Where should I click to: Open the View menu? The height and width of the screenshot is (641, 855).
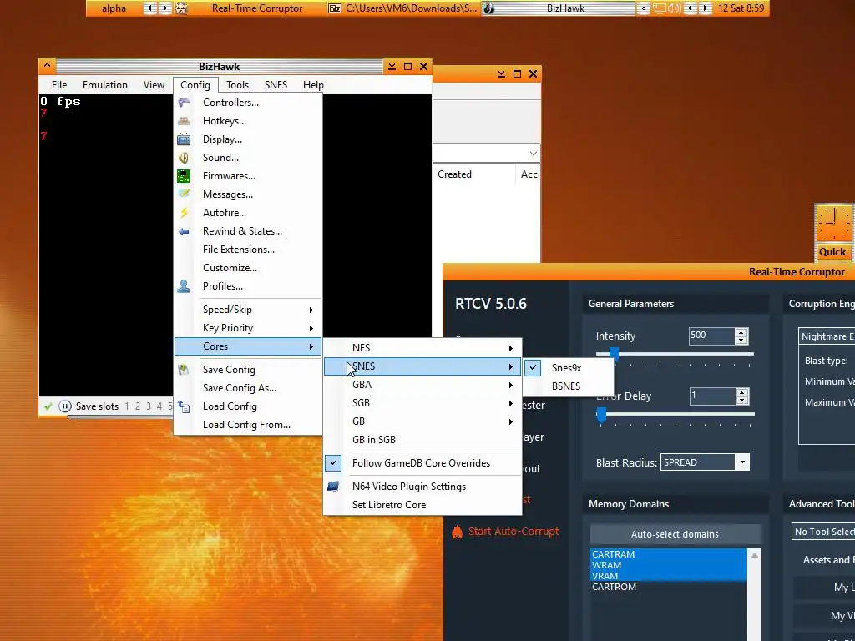click(x=154, y=85)
